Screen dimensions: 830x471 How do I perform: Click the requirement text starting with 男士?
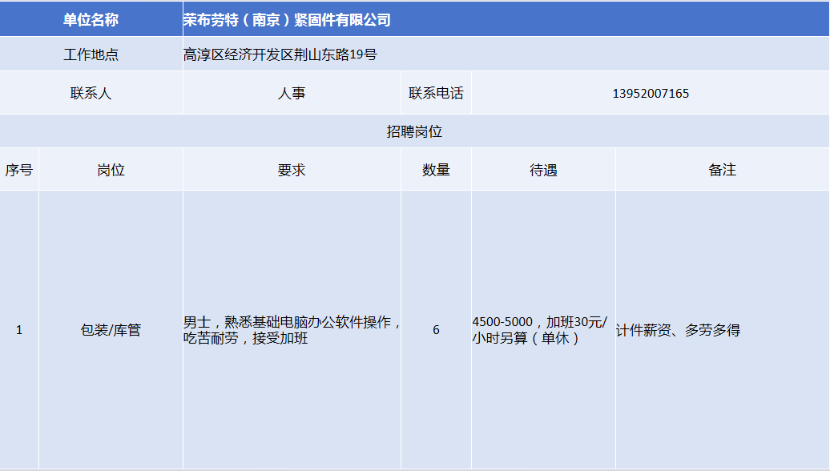click(x=292, y=330)
